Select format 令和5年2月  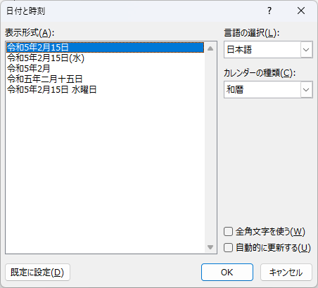[x=28, y=68]
